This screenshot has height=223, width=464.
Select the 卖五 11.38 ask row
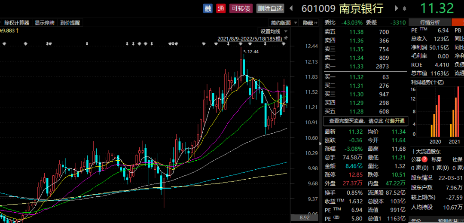point(366,32)
